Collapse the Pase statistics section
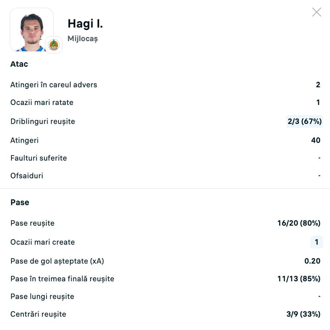The width and height of the screenshot is (330, 330). pyautogui.click(x=20, y=202)
